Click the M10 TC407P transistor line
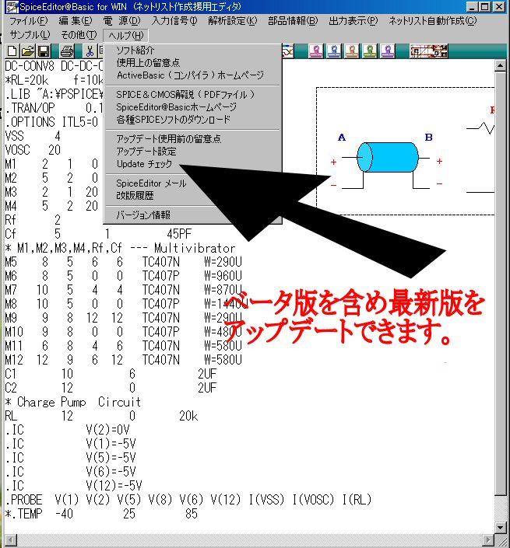510x548 pixels. (x=124, y=332)
